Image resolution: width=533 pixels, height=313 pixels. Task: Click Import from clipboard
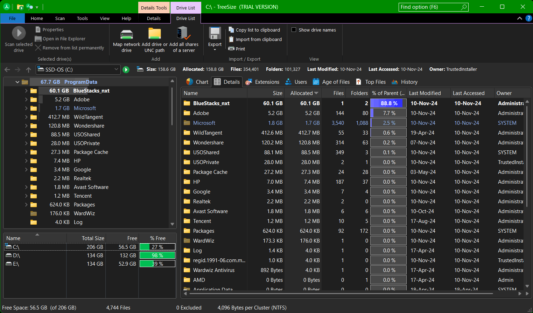tap(255, 39)
